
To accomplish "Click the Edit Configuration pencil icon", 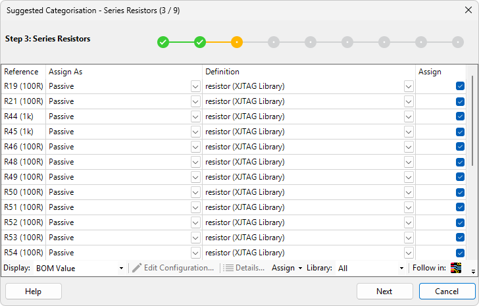I will click(x=137, y=268).
